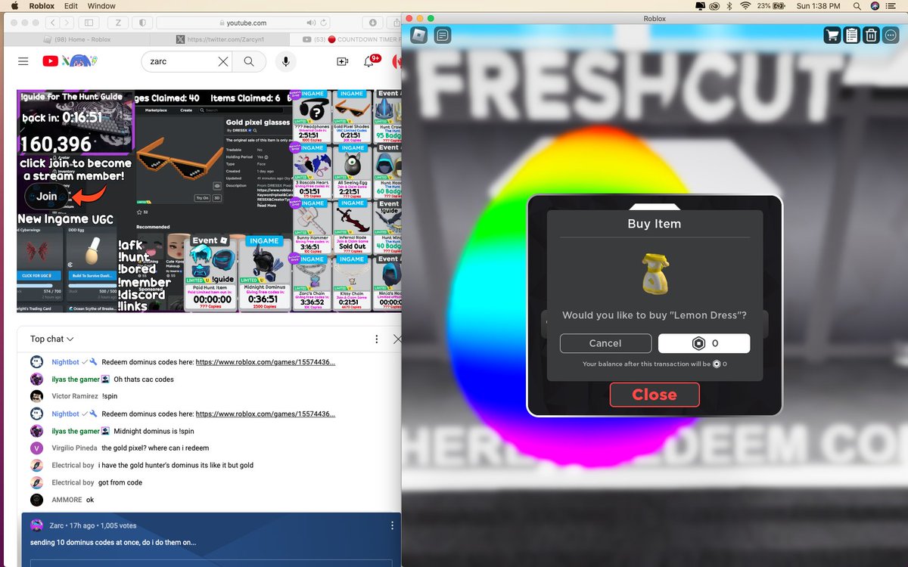Switch to the COUNTDOWN TIMER tab
The height and width of the screenshot is (567, 908).
345,39
